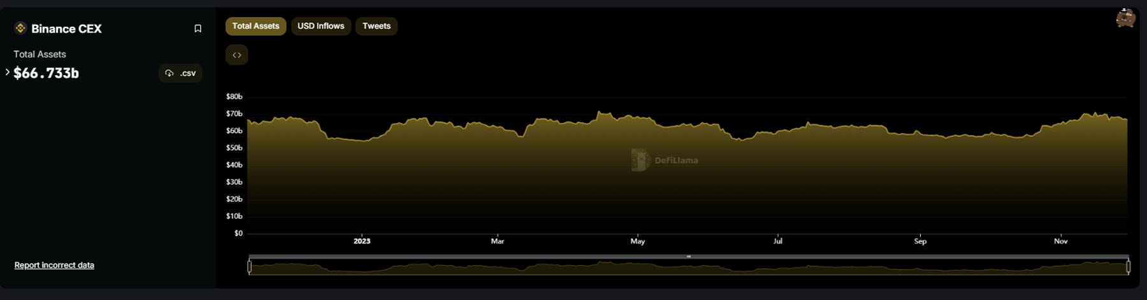Click the Binance CEX title
This screenshot has height=300, width=1147.
coord(66,29)
